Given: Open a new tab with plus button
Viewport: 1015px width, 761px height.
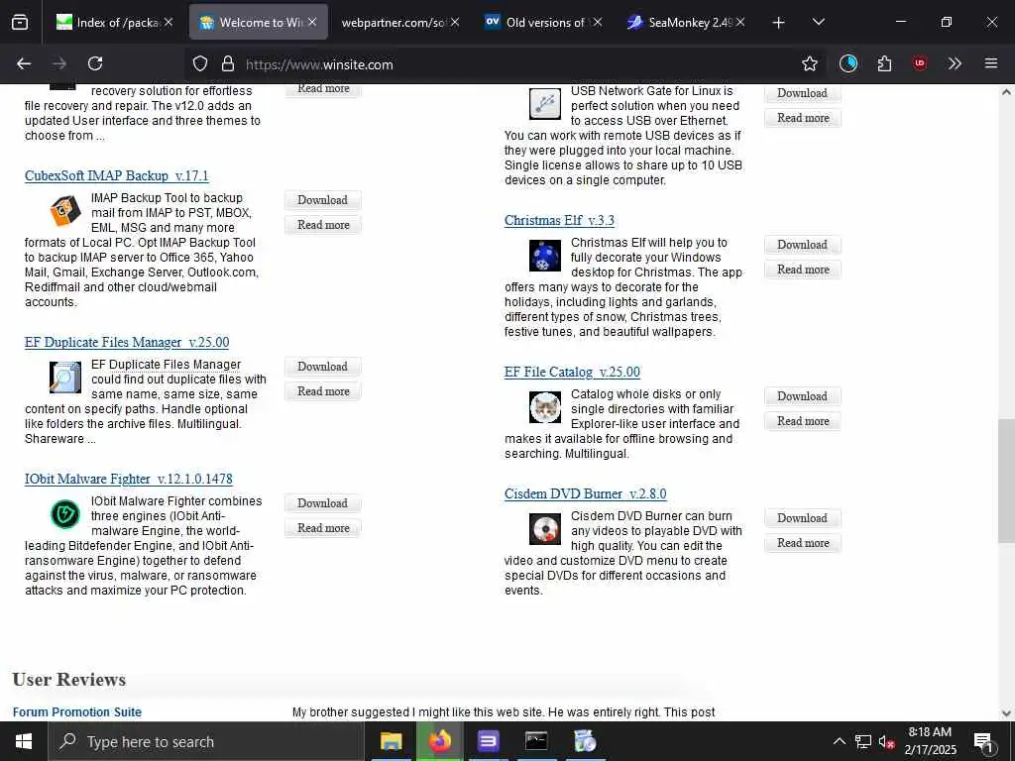Looking at the screenshot, I should click(x=779, y=23).
